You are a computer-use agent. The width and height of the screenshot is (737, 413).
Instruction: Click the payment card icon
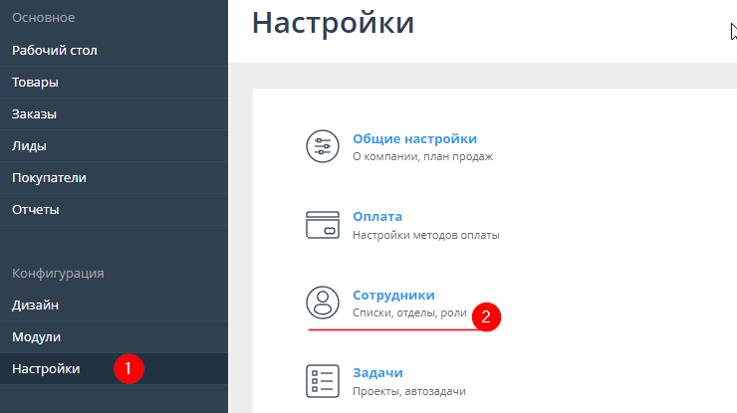tap(323, 225)
